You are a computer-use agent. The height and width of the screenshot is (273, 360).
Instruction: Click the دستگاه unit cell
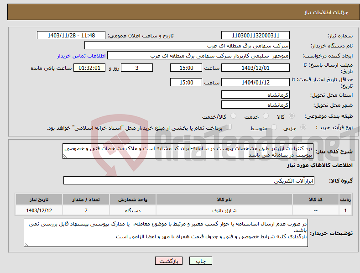coord(133,210)
